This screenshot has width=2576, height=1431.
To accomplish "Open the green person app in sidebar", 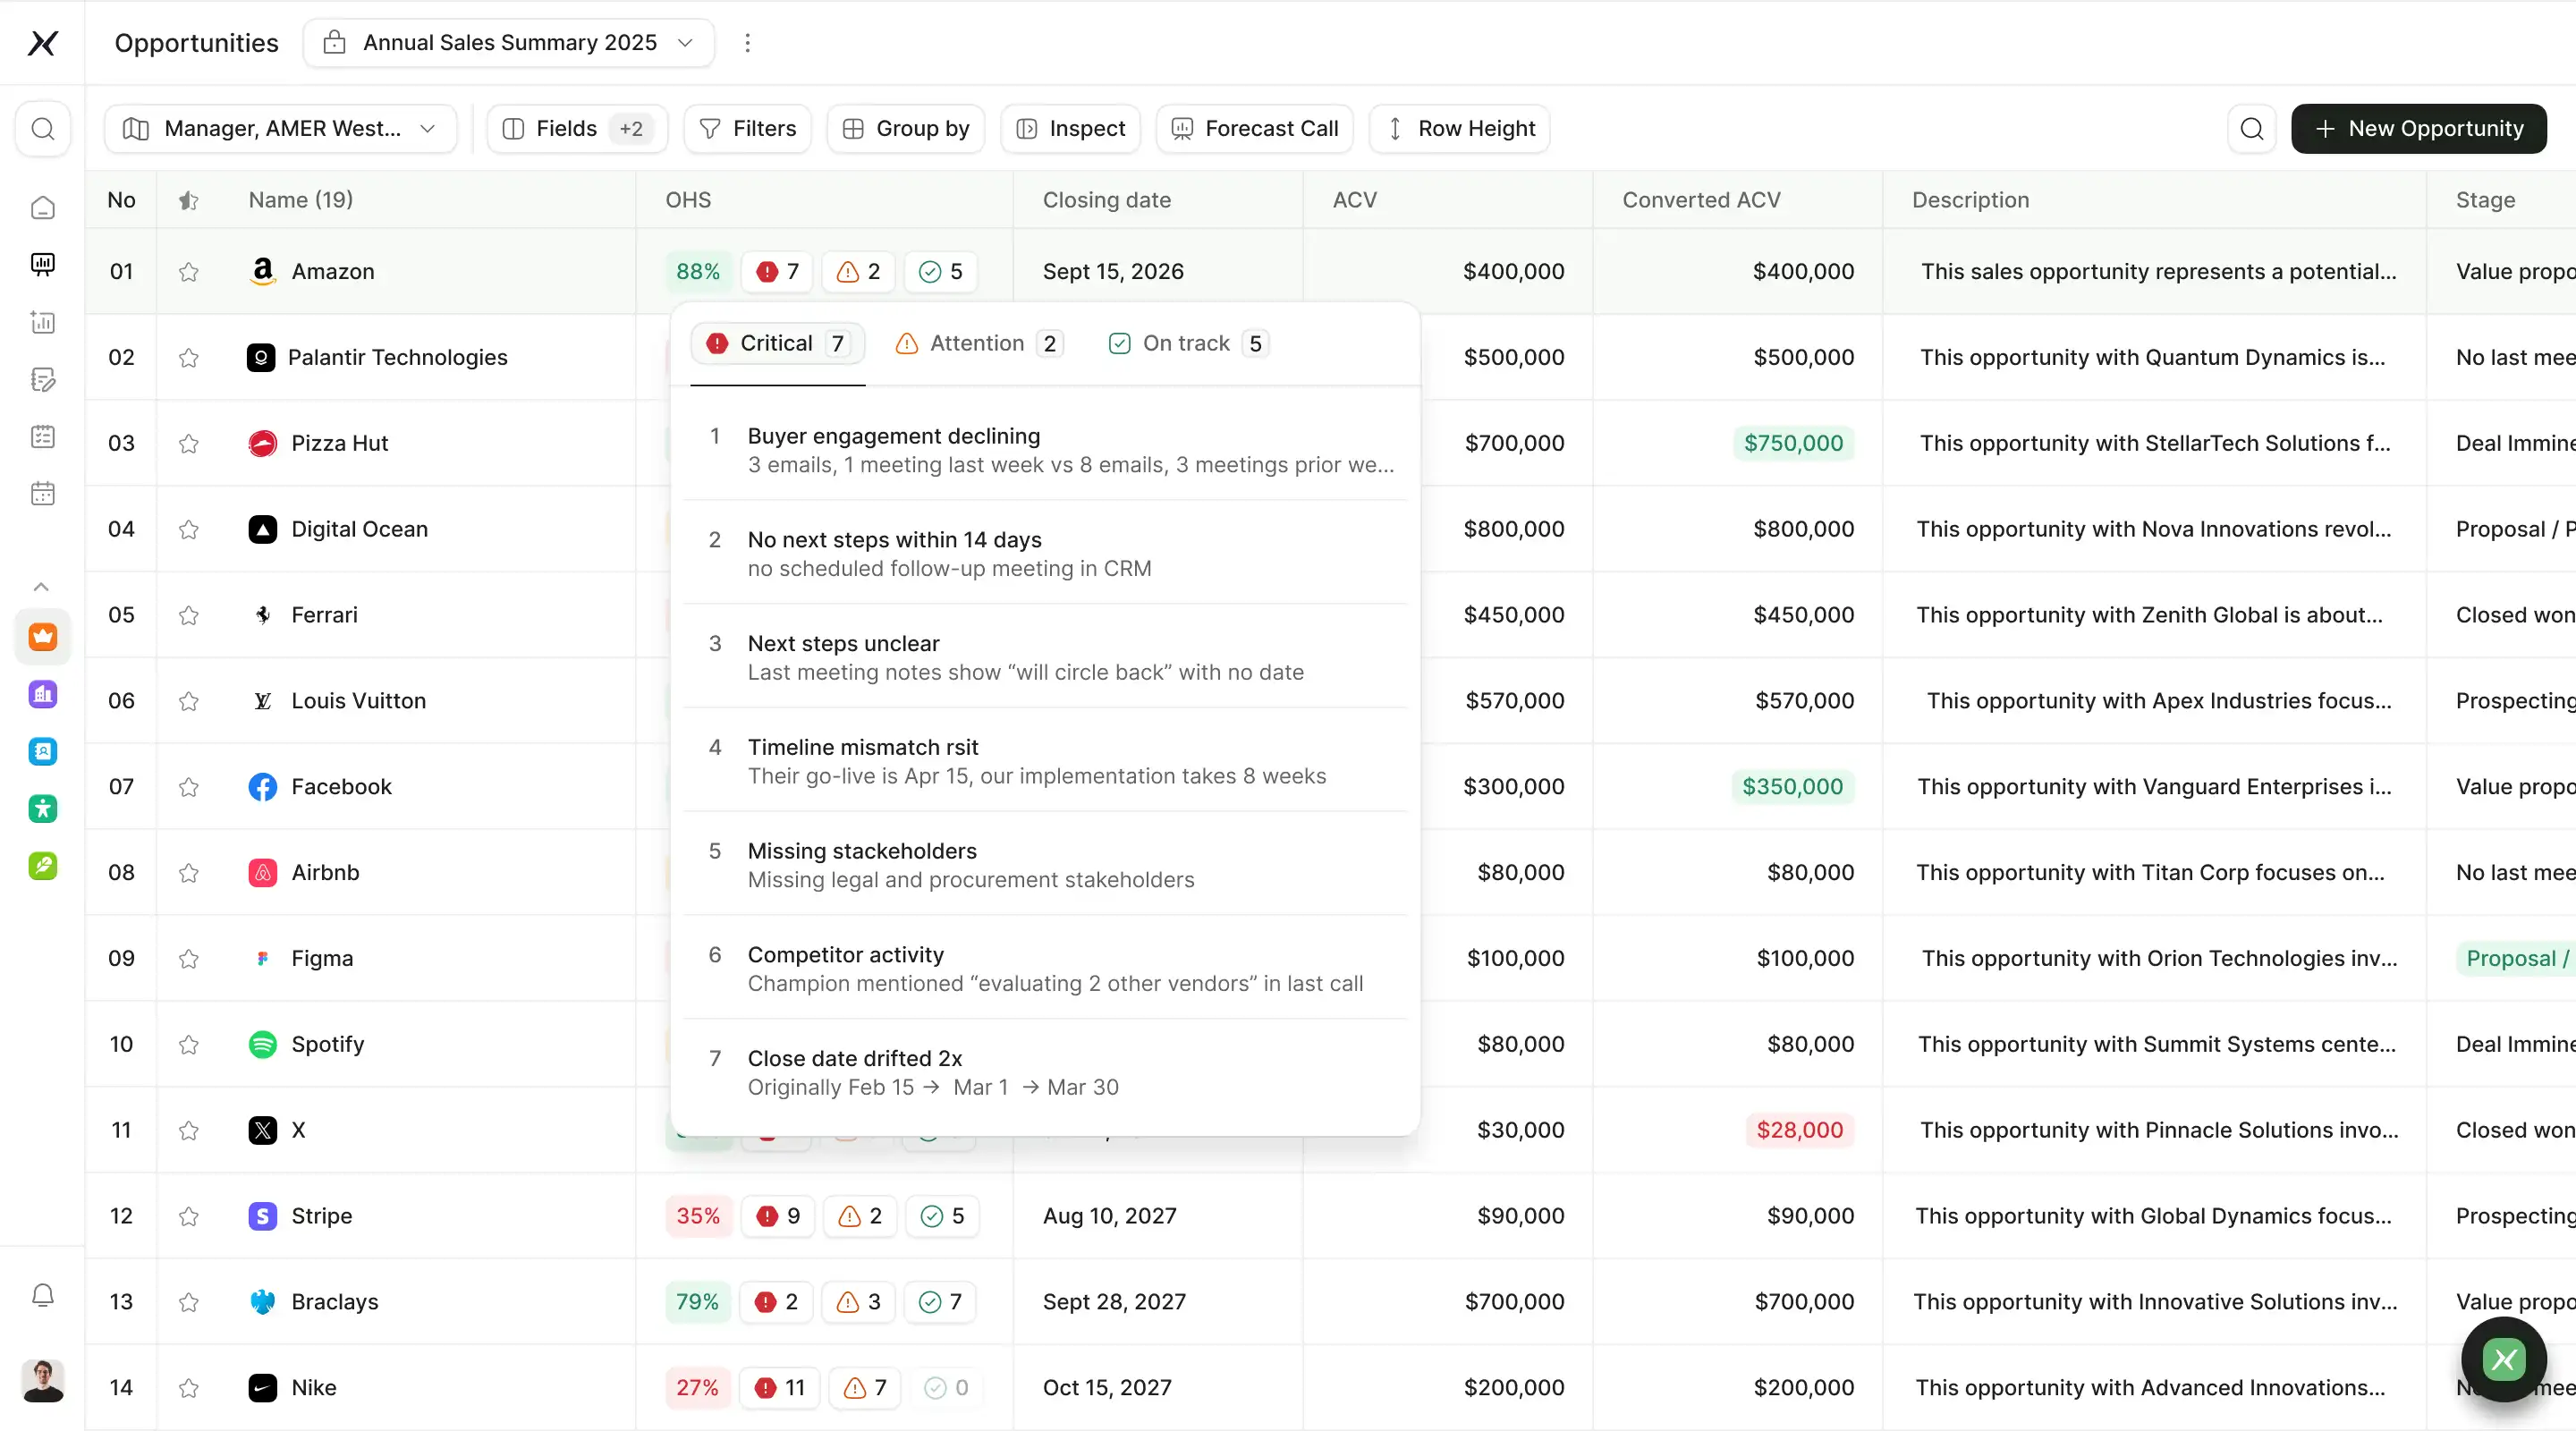I will (x=43, y=808).
